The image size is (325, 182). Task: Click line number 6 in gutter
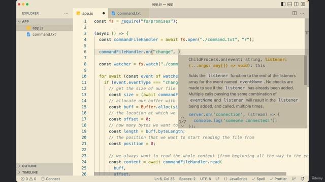click(85, 52)
